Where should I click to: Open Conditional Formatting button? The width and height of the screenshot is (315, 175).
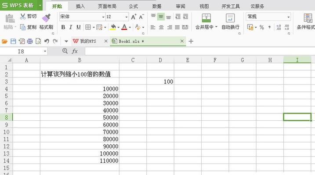[306, 22]
